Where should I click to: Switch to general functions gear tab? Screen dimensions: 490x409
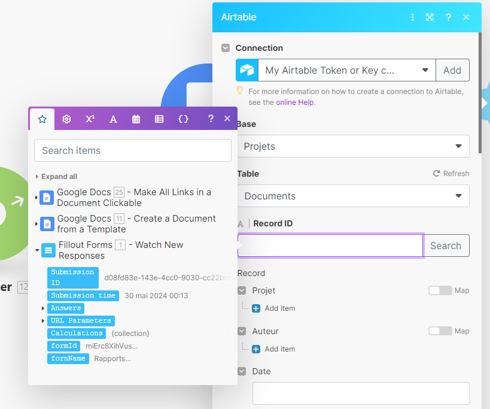[66, 119]
